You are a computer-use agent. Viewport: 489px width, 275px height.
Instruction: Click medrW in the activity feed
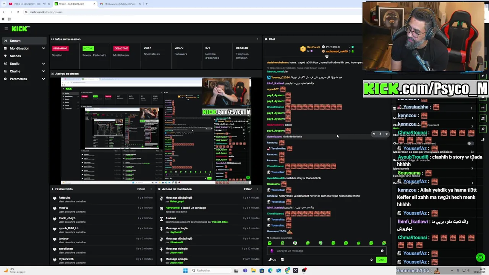point(63,208)
